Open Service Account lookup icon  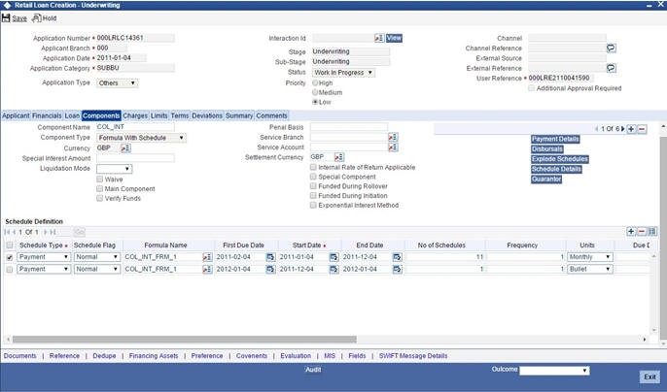pyautogui.click(x=393, y=147)
